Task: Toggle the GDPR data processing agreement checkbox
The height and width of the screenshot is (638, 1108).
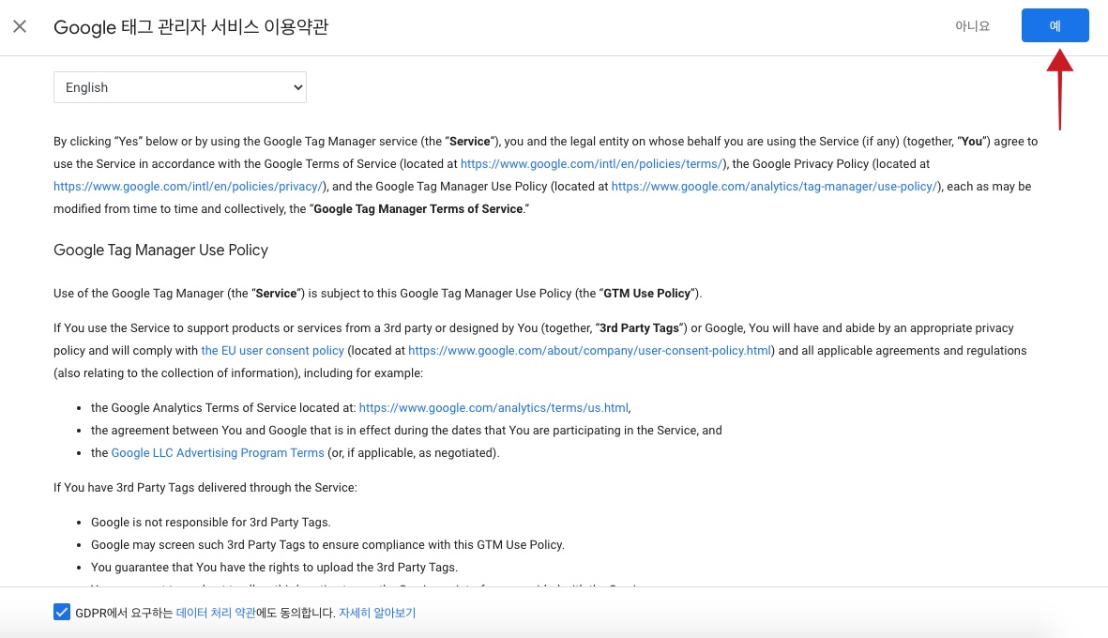Action: (x=62, y=612)
